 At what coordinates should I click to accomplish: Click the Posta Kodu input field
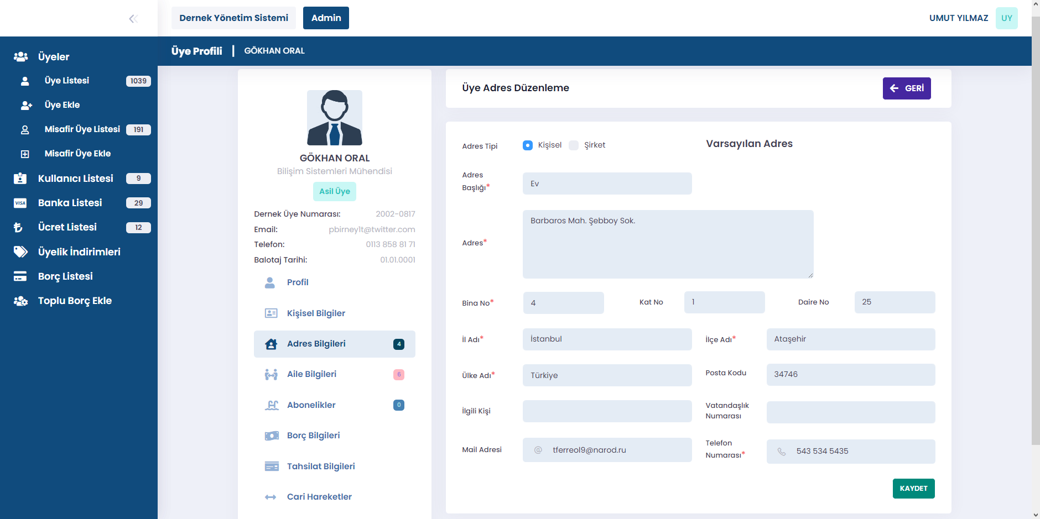coord(850,375)
